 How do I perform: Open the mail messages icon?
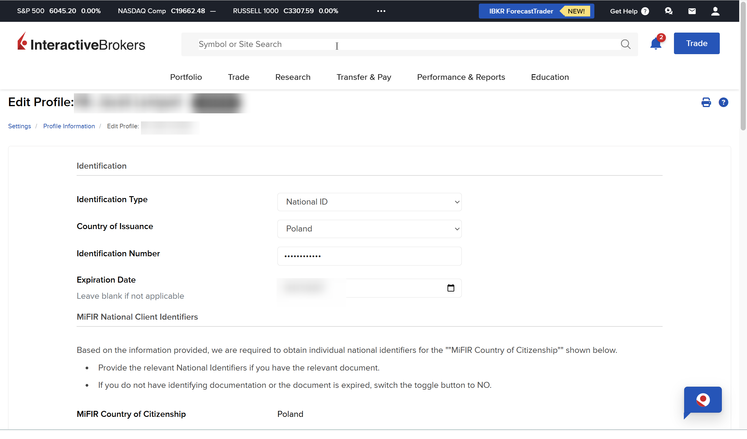692,11
